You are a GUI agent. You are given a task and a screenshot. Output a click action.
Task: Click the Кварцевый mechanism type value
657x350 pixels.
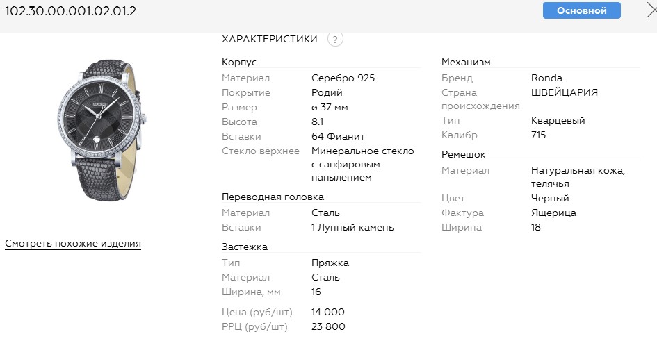[x=558, y=121]
